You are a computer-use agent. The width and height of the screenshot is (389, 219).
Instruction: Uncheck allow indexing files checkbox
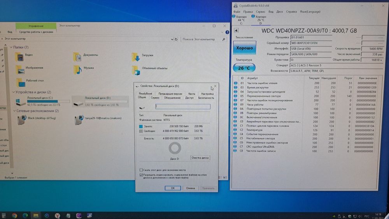coord(141,175)
